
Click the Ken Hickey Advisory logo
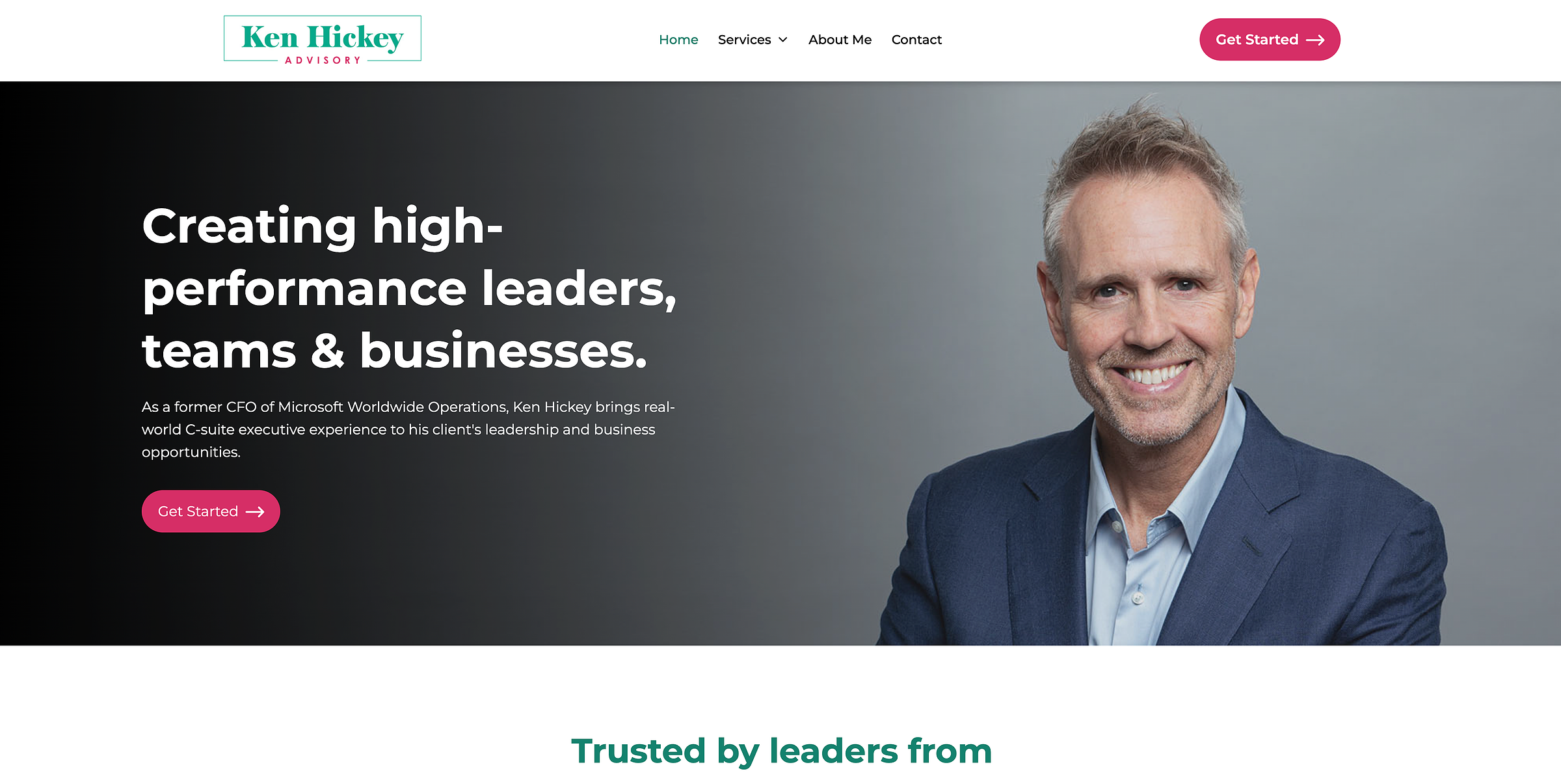[x=322, y=40]
